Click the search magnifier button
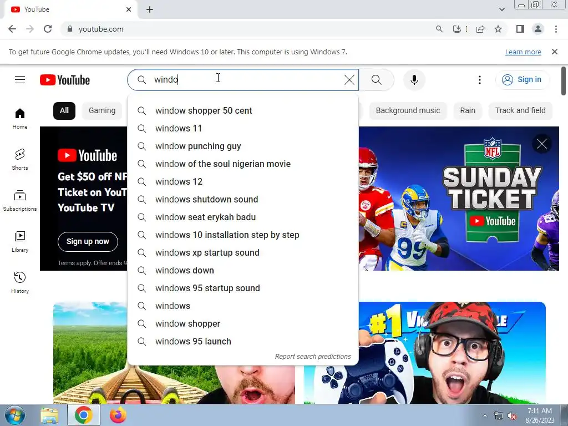 377,80
